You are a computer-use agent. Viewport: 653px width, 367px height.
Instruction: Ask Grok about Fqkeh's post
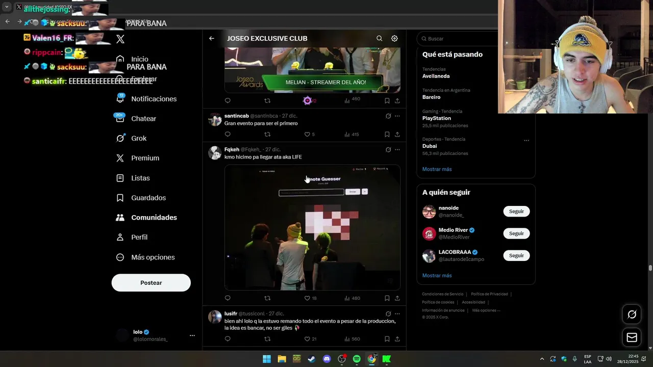tap(388, 150)
